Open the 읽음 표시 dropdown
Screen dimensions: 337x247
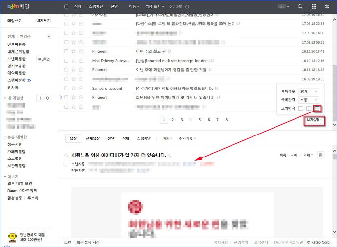tap(155, 7)
